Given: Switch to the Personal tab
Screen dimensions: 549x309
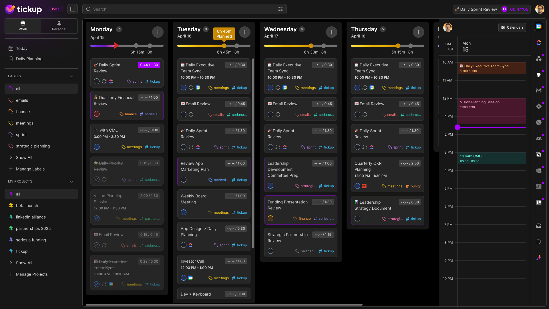Looking at the screenshot, I should click(x=59, y=26).
